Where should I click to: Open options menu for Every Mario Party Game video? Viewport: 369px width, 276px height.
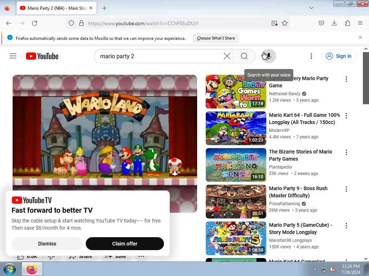(x=346, y=79)
